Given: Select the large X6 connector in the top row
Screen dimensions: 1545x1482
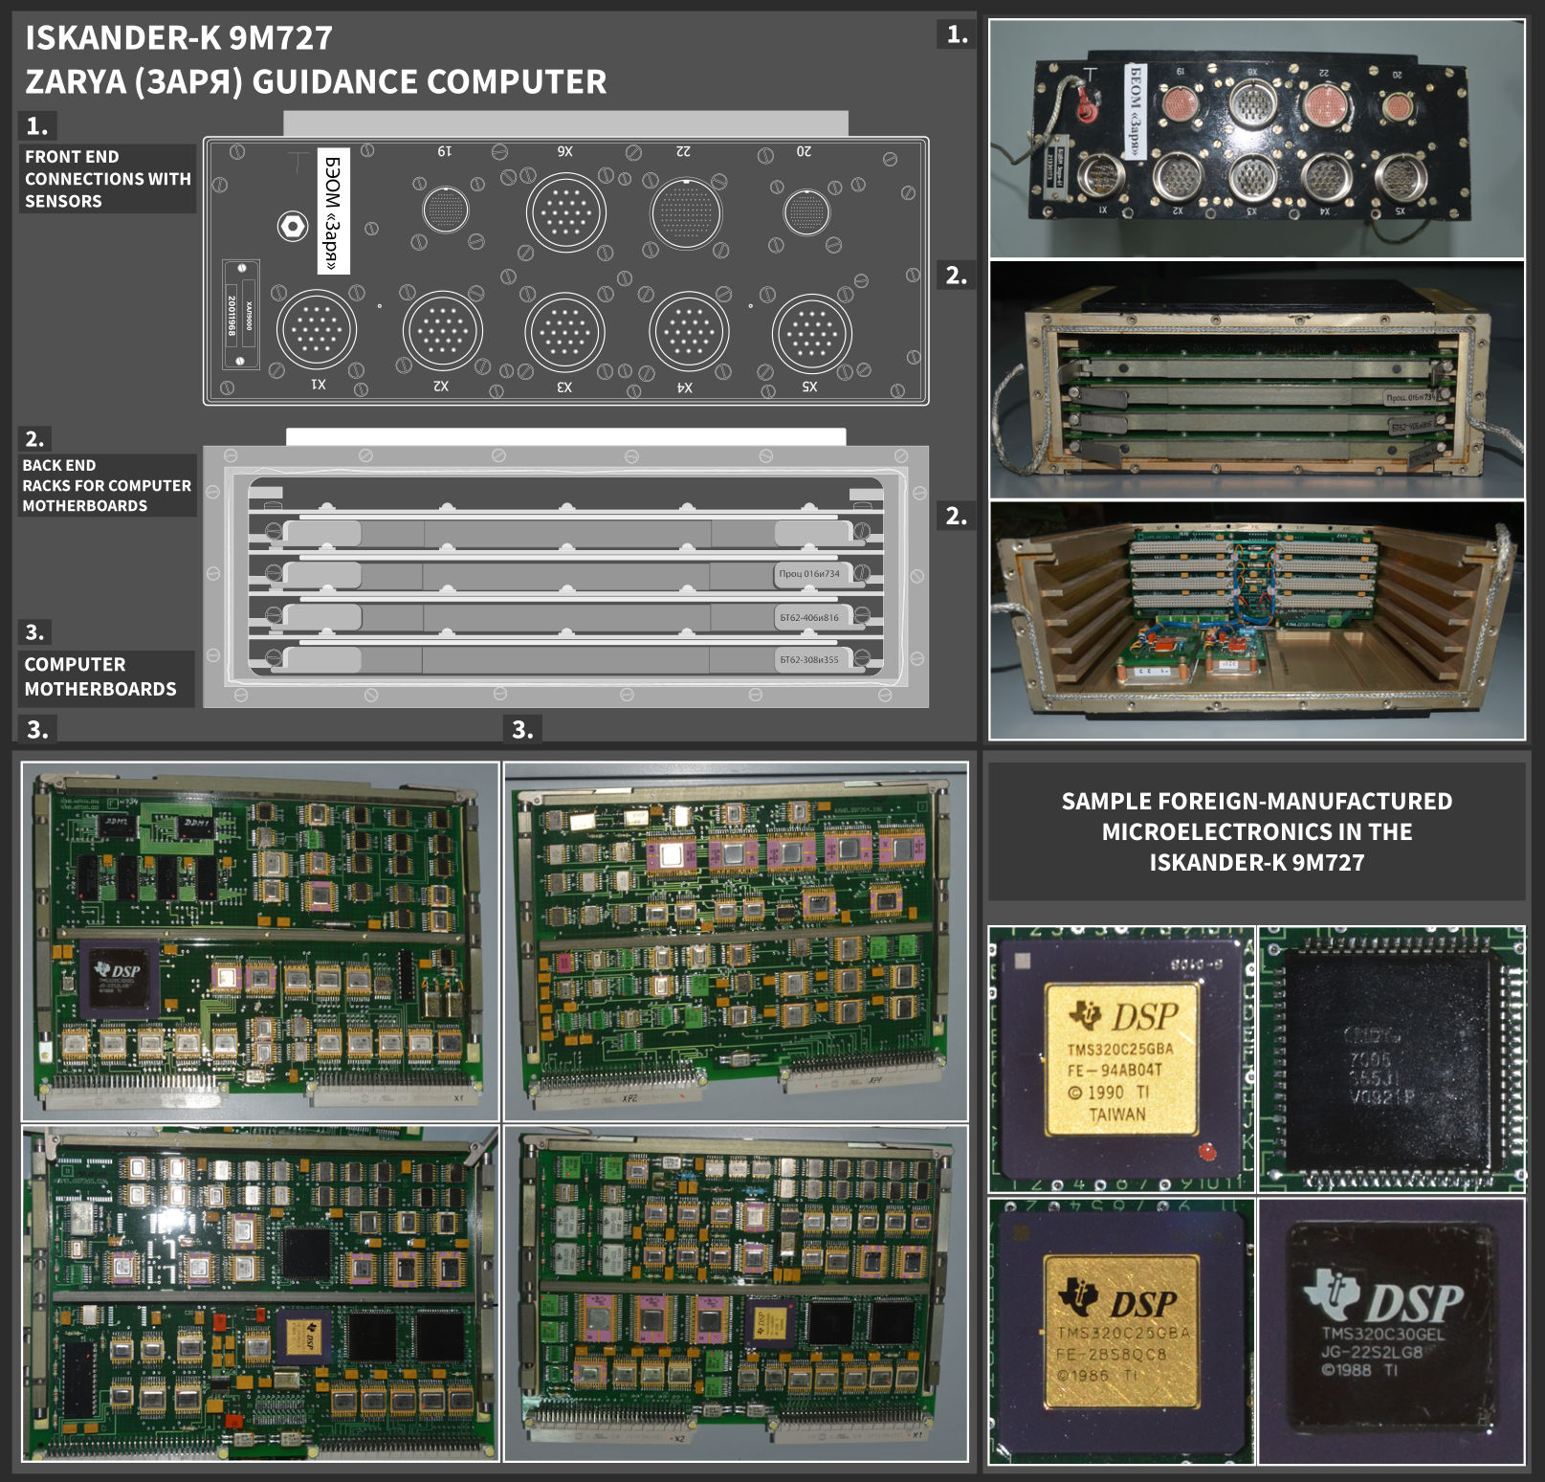Looking at the screenshot, I should (565, 212).
